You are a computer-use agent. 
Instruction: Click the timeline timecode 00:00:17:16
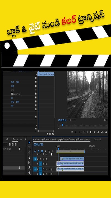pos(39,144)
